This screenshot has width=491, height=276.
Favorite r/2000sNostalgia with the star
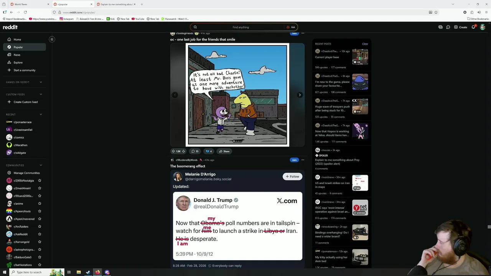[40, 181]
